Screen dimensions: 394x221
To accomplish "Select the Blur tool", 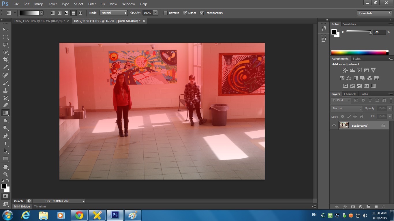I will pyautogui.click(x=5, y=120).
